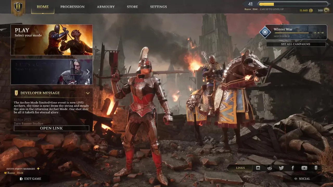Click the Links label
This screenshot has width=333, height=187.
coord(240,168)
